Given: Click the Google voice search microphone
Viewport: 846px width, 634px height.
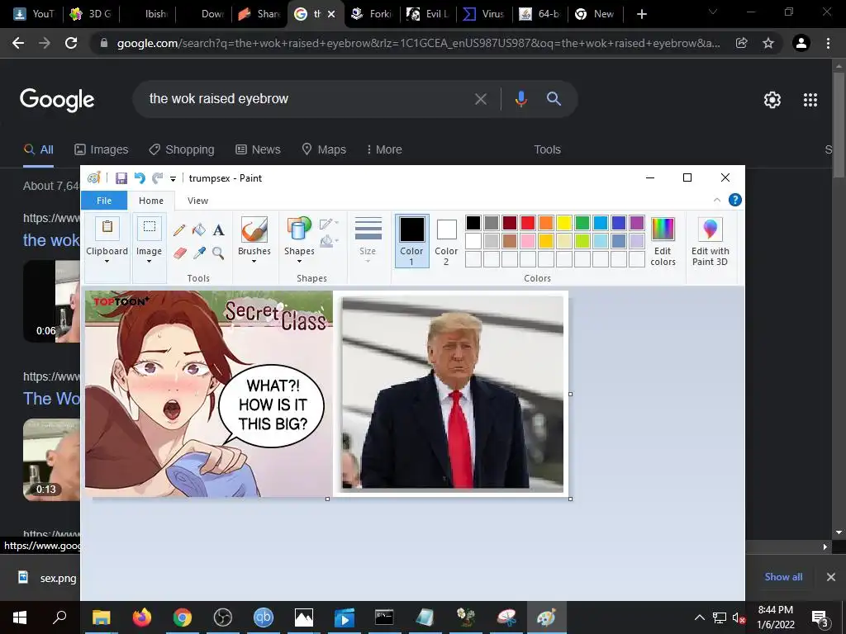Looking at the screenshot, I should coord(520,99).
